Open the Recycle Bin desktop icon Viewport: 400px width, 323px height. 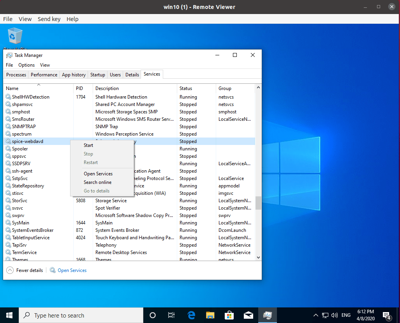(x=15, y=35)
